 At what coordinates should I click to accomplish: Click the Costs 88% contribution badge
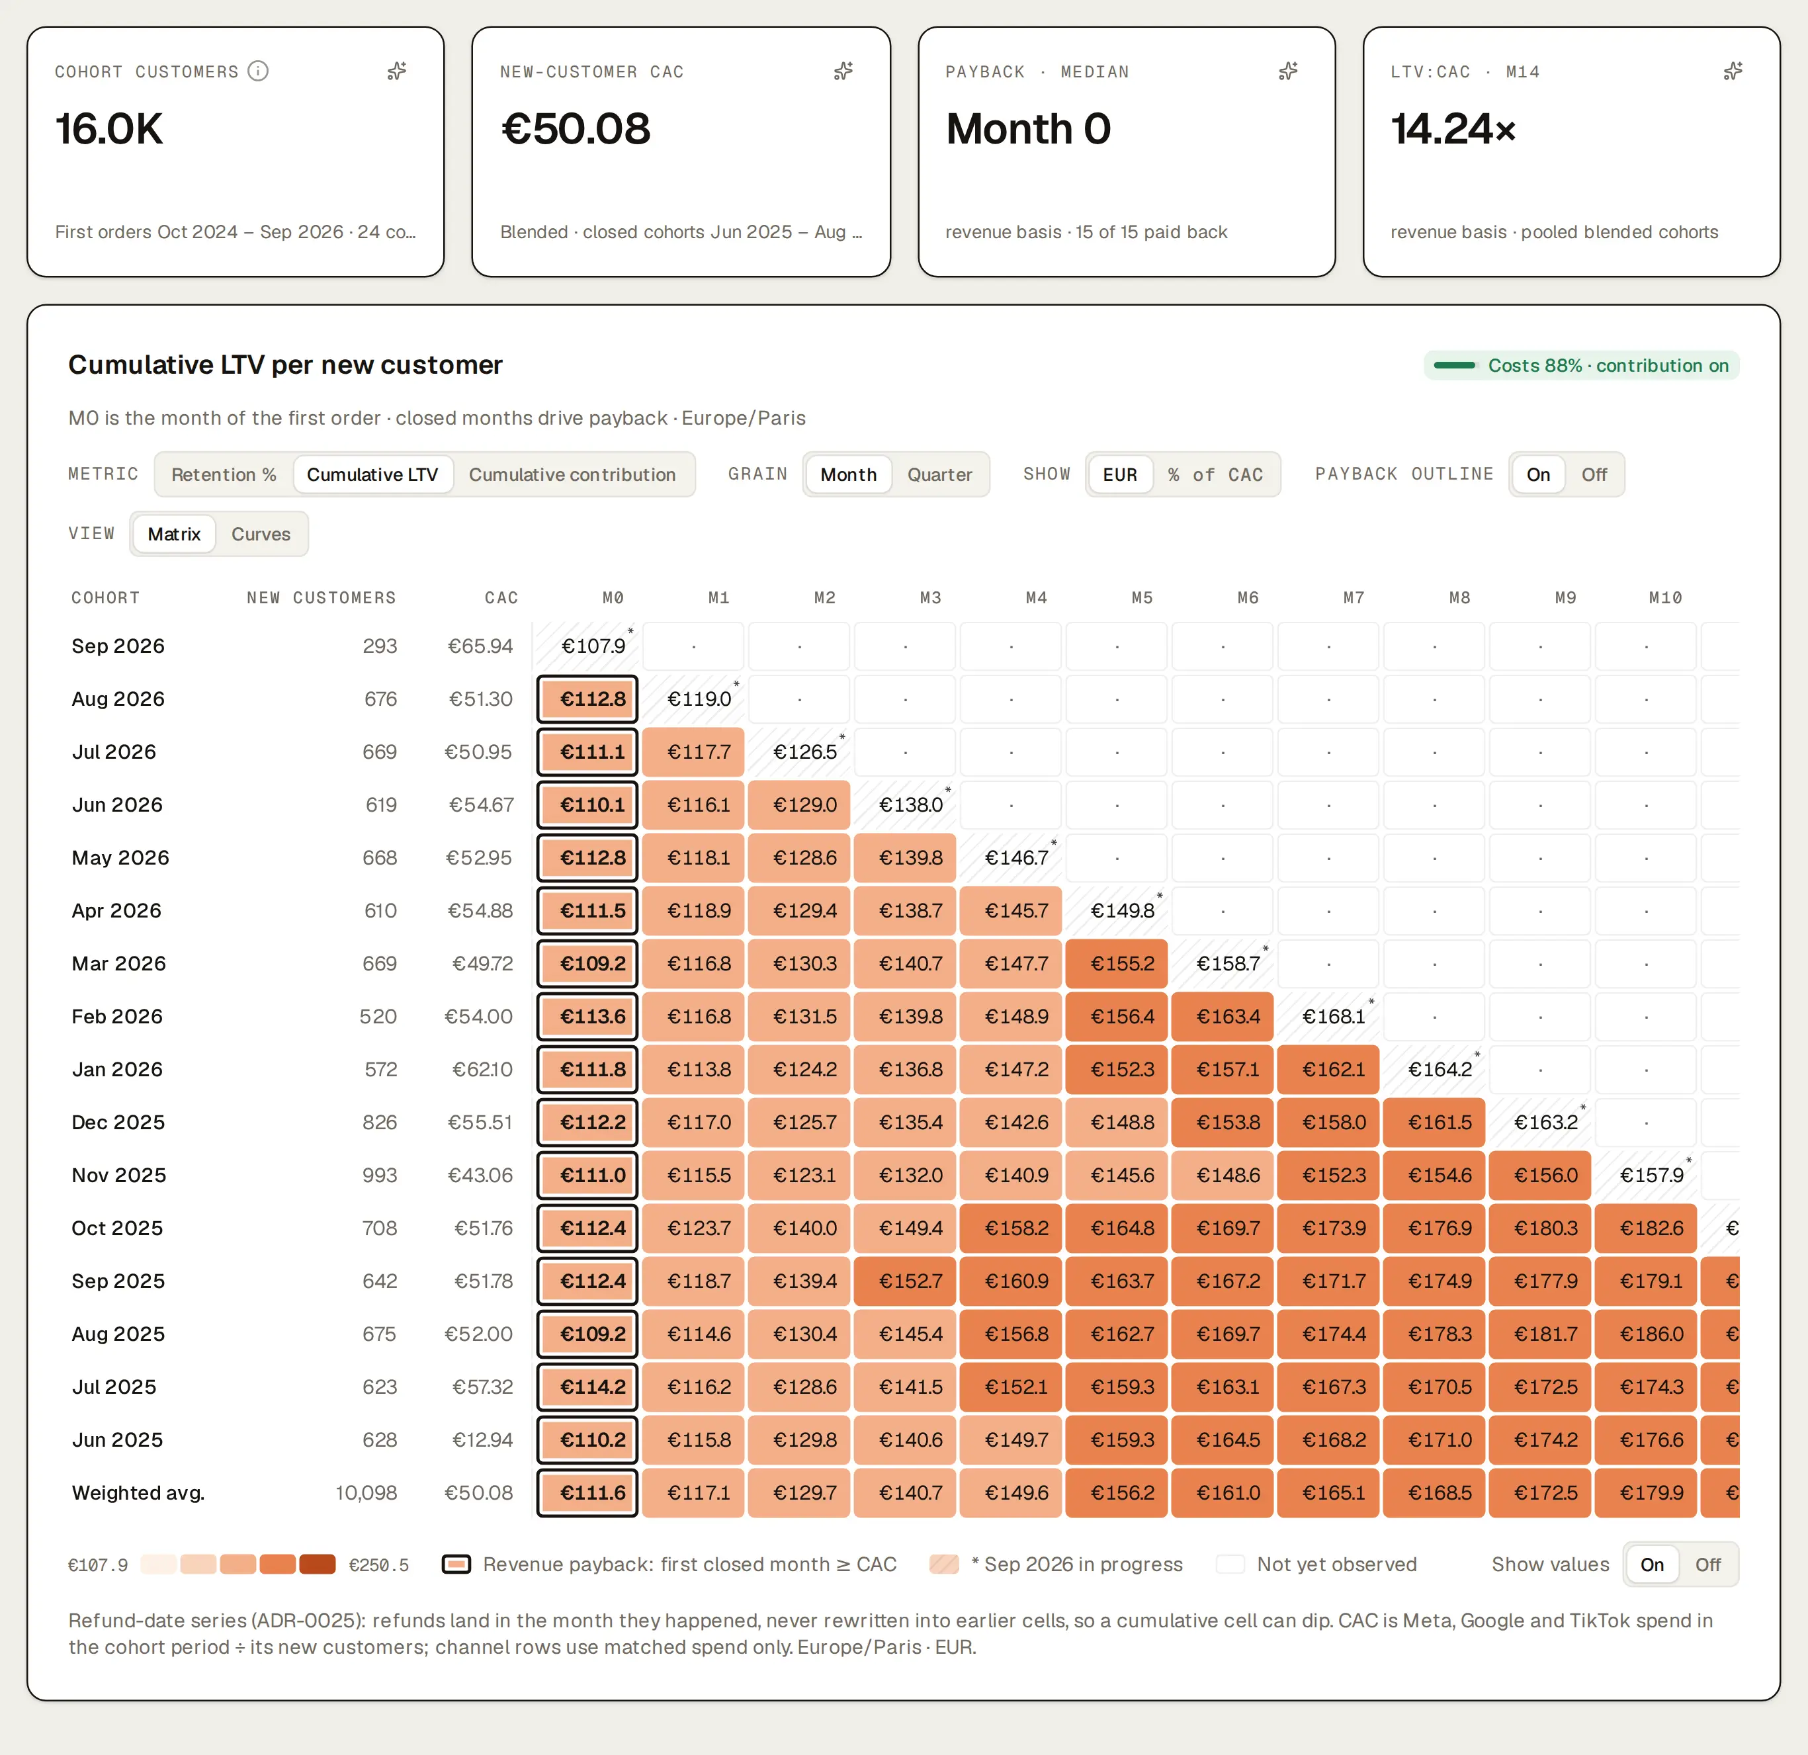[x=1581, y=365]
